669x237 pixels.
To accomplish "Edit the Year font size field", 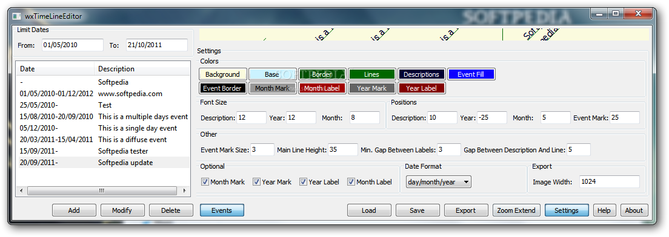I will (x=301, y=118).
